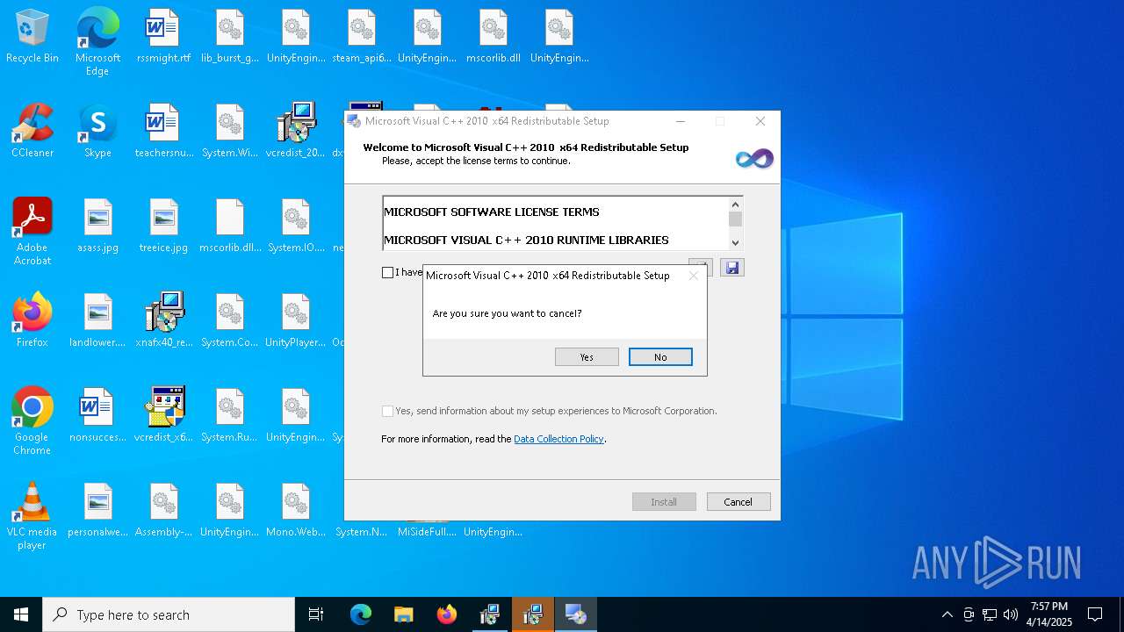Toggle send setup information to Microsoft checkbox
1124x632 pixels.
tap(387, 411)
